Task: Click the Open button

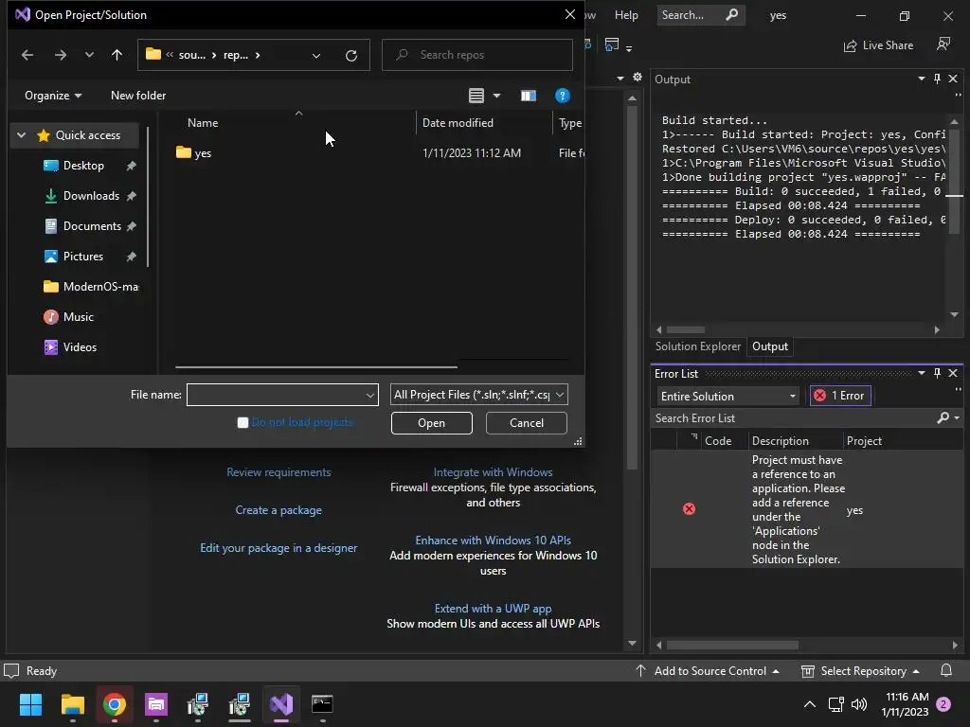Action: tap(431, 423)
